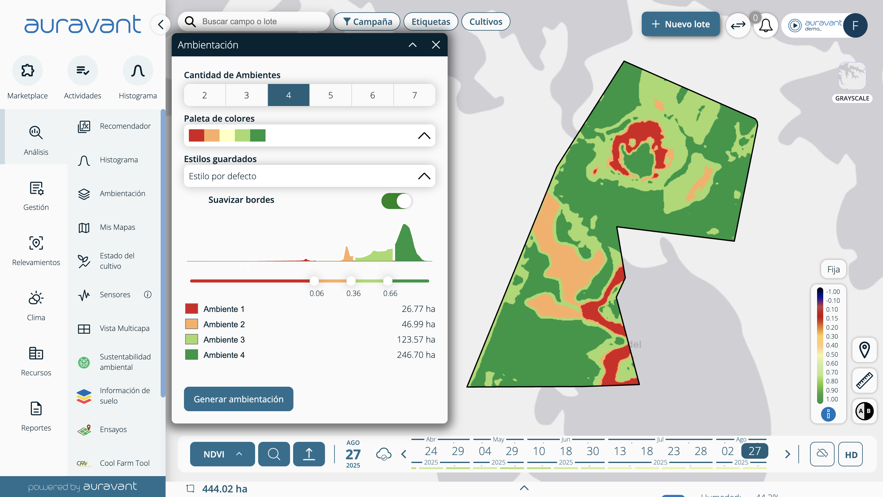Viewport: 883px width, 497px height.
Task: Click the Sensores info circle icon
Action: point(148,294)
